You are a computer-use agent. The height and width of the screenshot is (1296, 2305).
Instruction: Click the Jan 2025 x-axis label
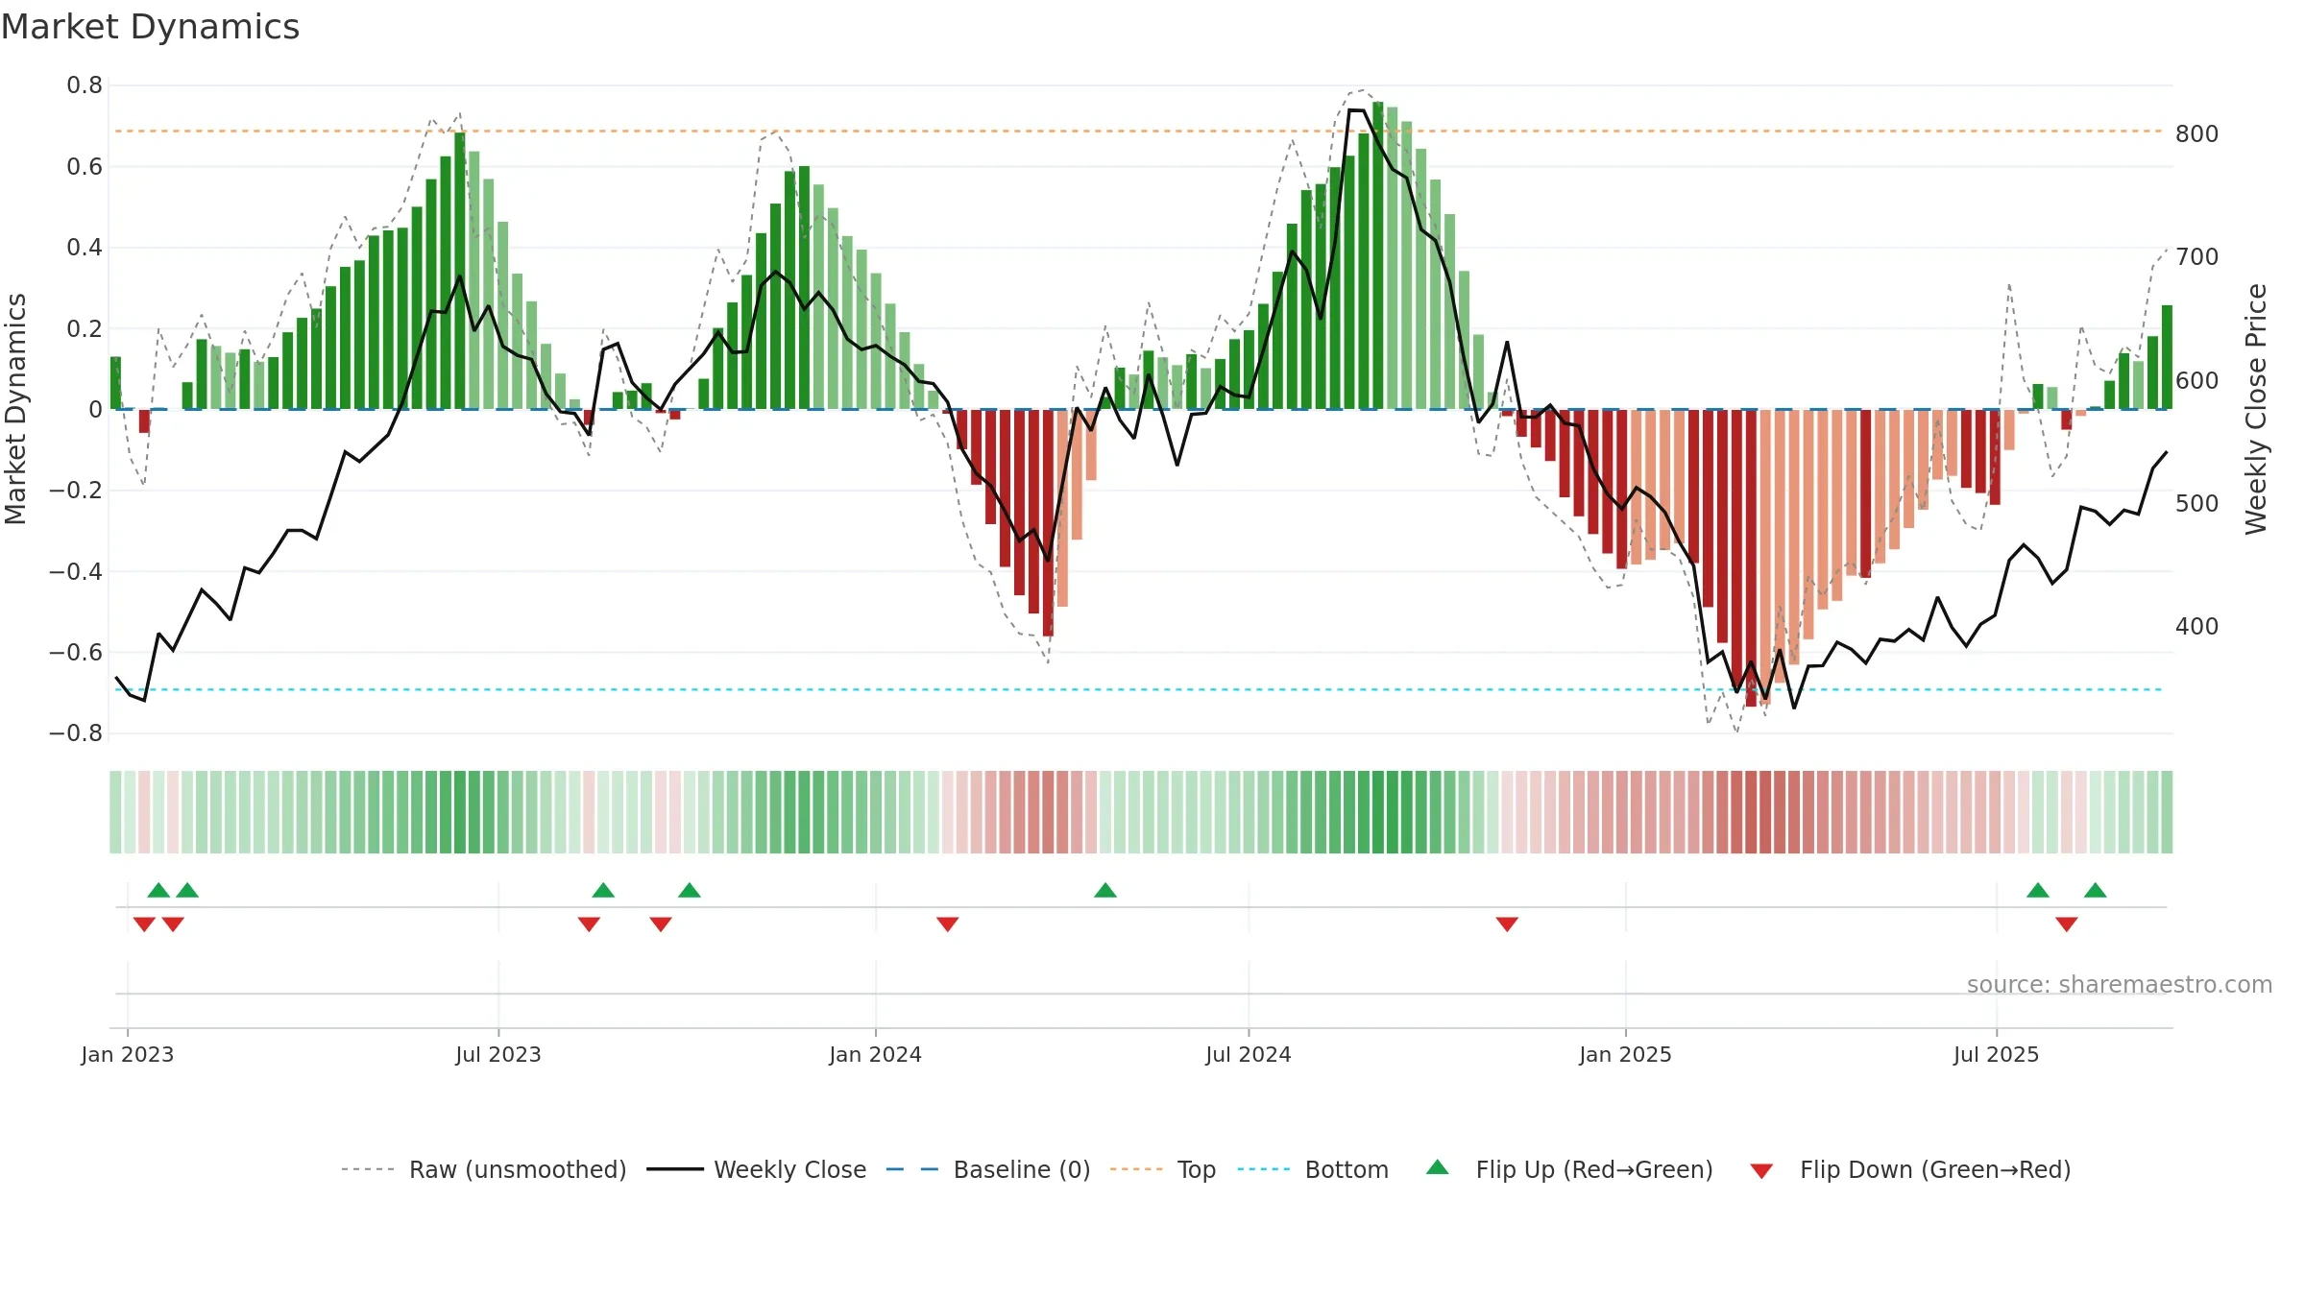point(1626,1054)
